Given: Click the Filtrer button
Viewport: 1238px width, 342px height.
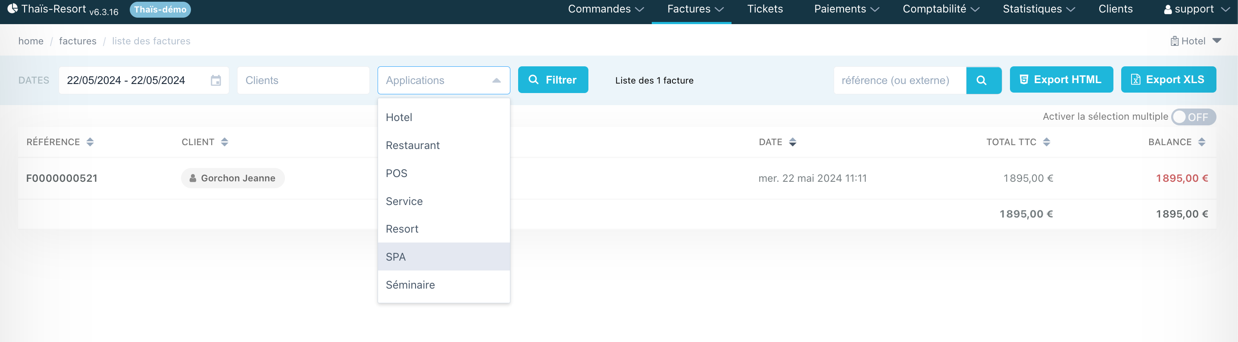Looking at the screenshot, I should click(x=553, y=80).
